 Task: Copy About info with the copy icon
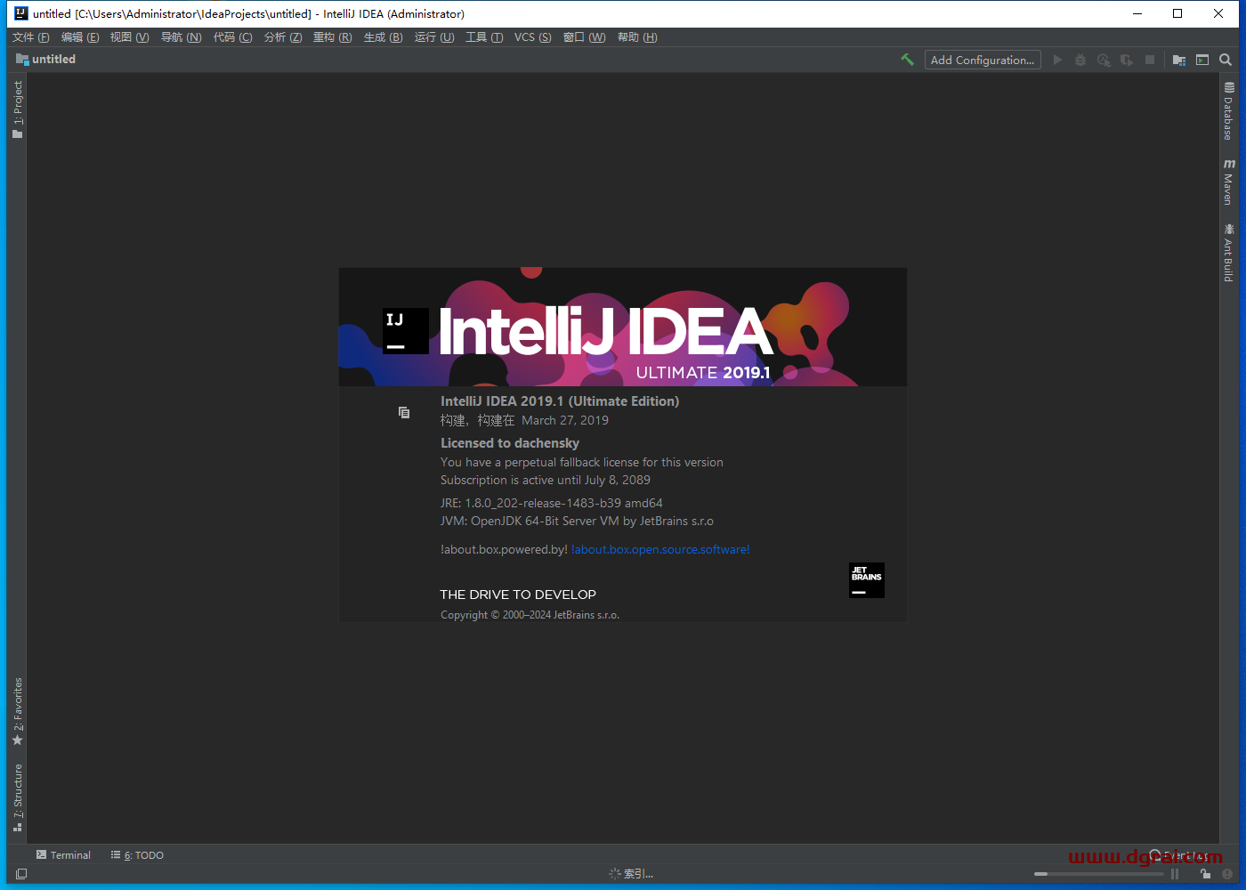404,412
